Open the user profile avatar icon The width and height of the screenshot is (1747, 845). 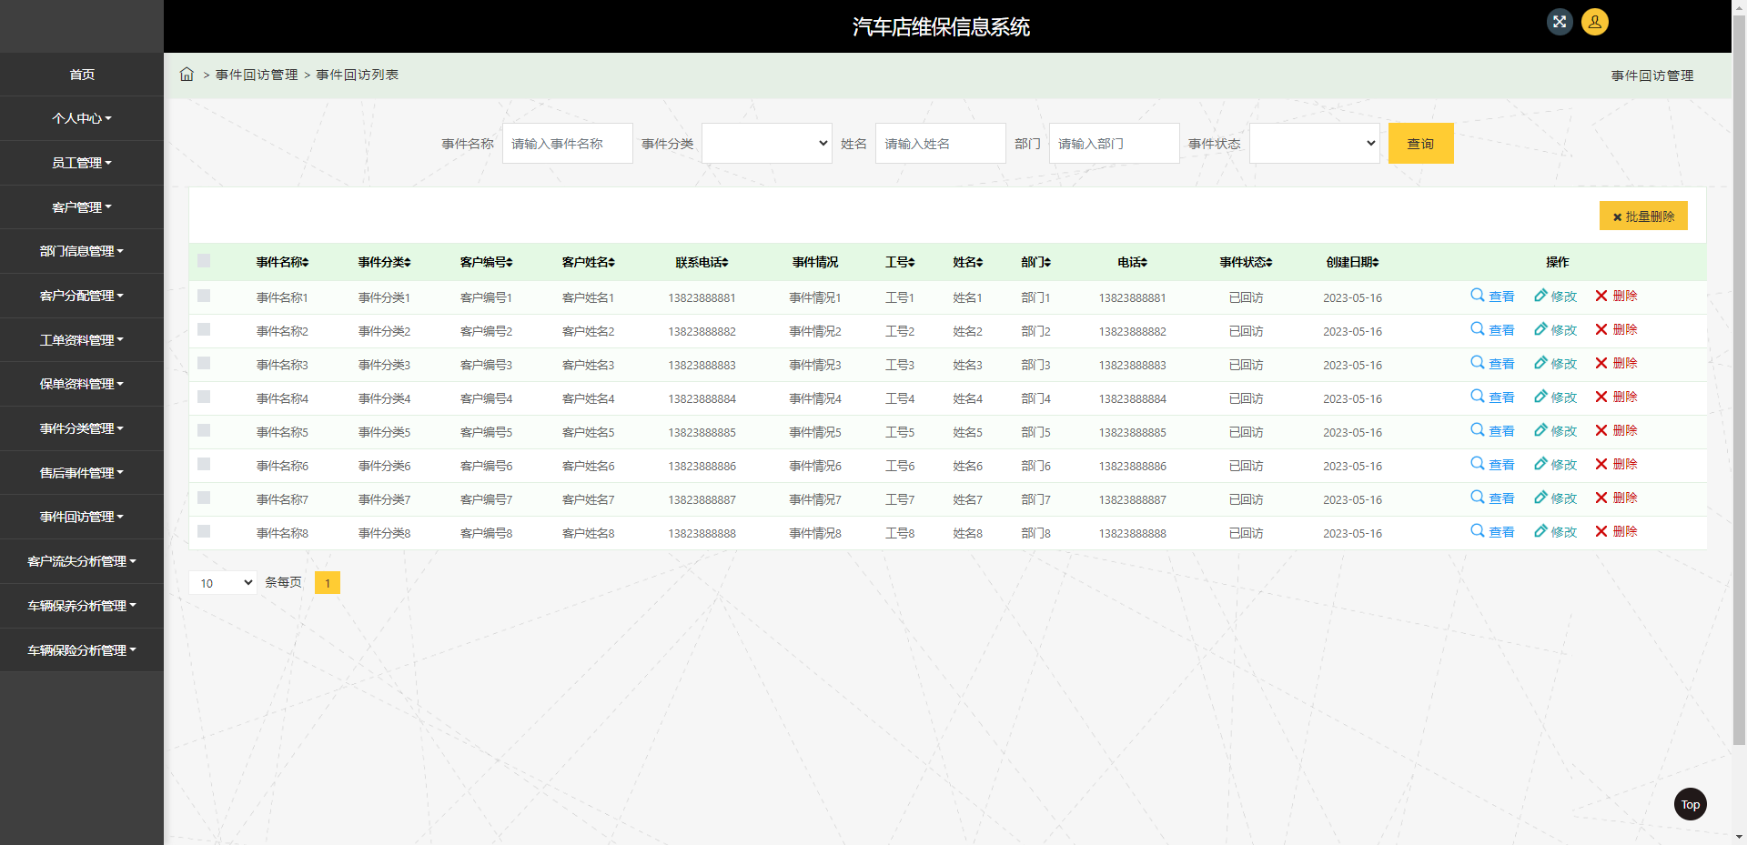(1594, 22)
